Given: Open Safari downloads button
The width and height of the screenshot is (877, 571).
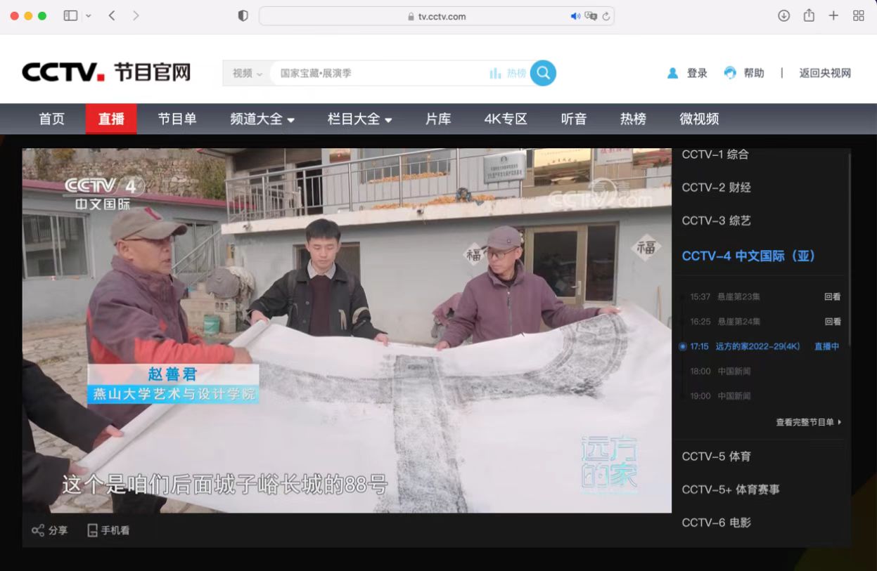Looking at the screenshot, I should point(783,16).
